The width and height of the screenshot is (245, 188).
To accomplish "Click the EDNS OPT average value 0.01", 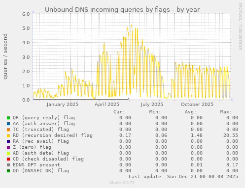I will click(x=197, y=165).
